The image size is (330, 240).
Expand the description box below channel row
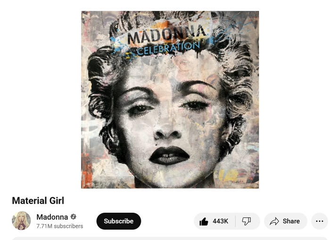(x=169, y=238)
